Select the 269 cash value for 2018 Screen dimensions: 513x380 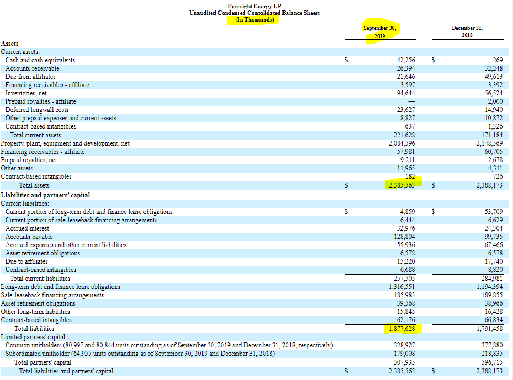tap(498, 60)
